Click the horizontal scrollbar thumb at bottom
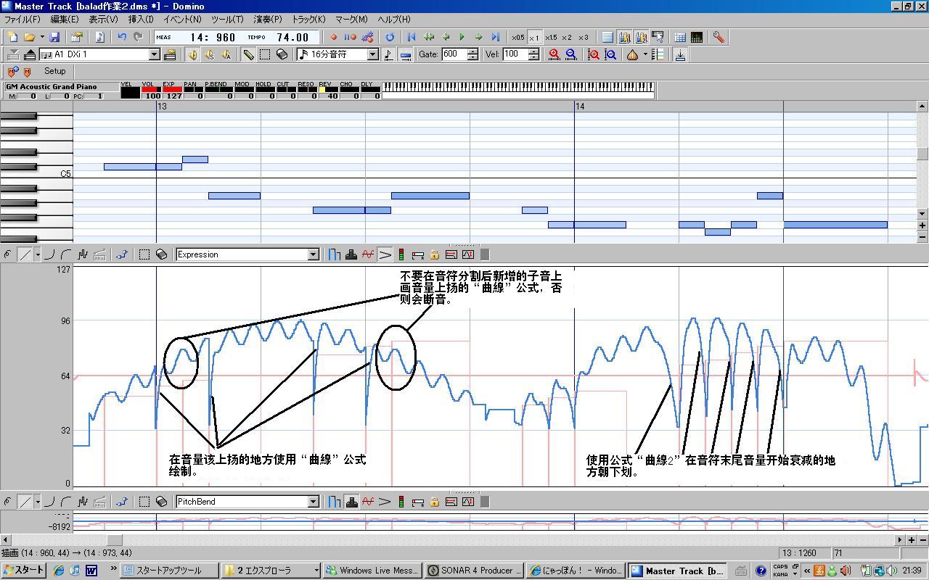The image size is (929, 580). point(115,539)
